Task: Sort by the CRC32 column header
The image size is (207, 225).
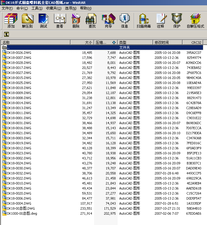Action: 193,43
